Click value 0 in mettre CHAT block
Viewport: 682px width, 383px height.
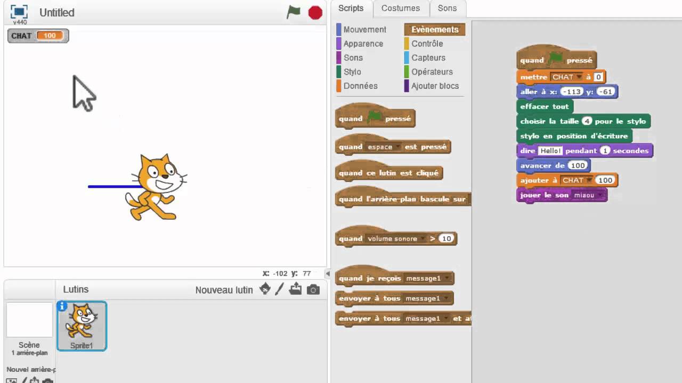pyautogui.click(x=598, y=77)
